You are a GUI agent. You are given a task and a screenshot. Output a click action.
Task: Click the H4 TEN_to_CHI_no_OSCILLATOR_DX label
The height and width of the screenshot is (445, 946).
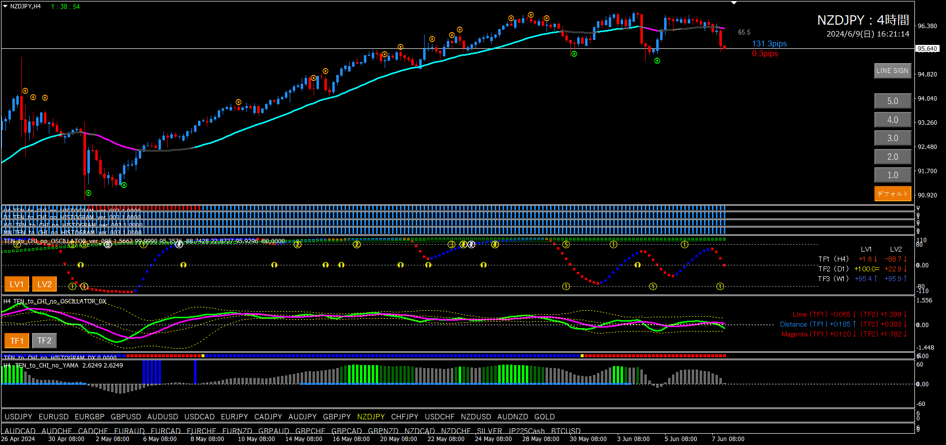(55, 301)
